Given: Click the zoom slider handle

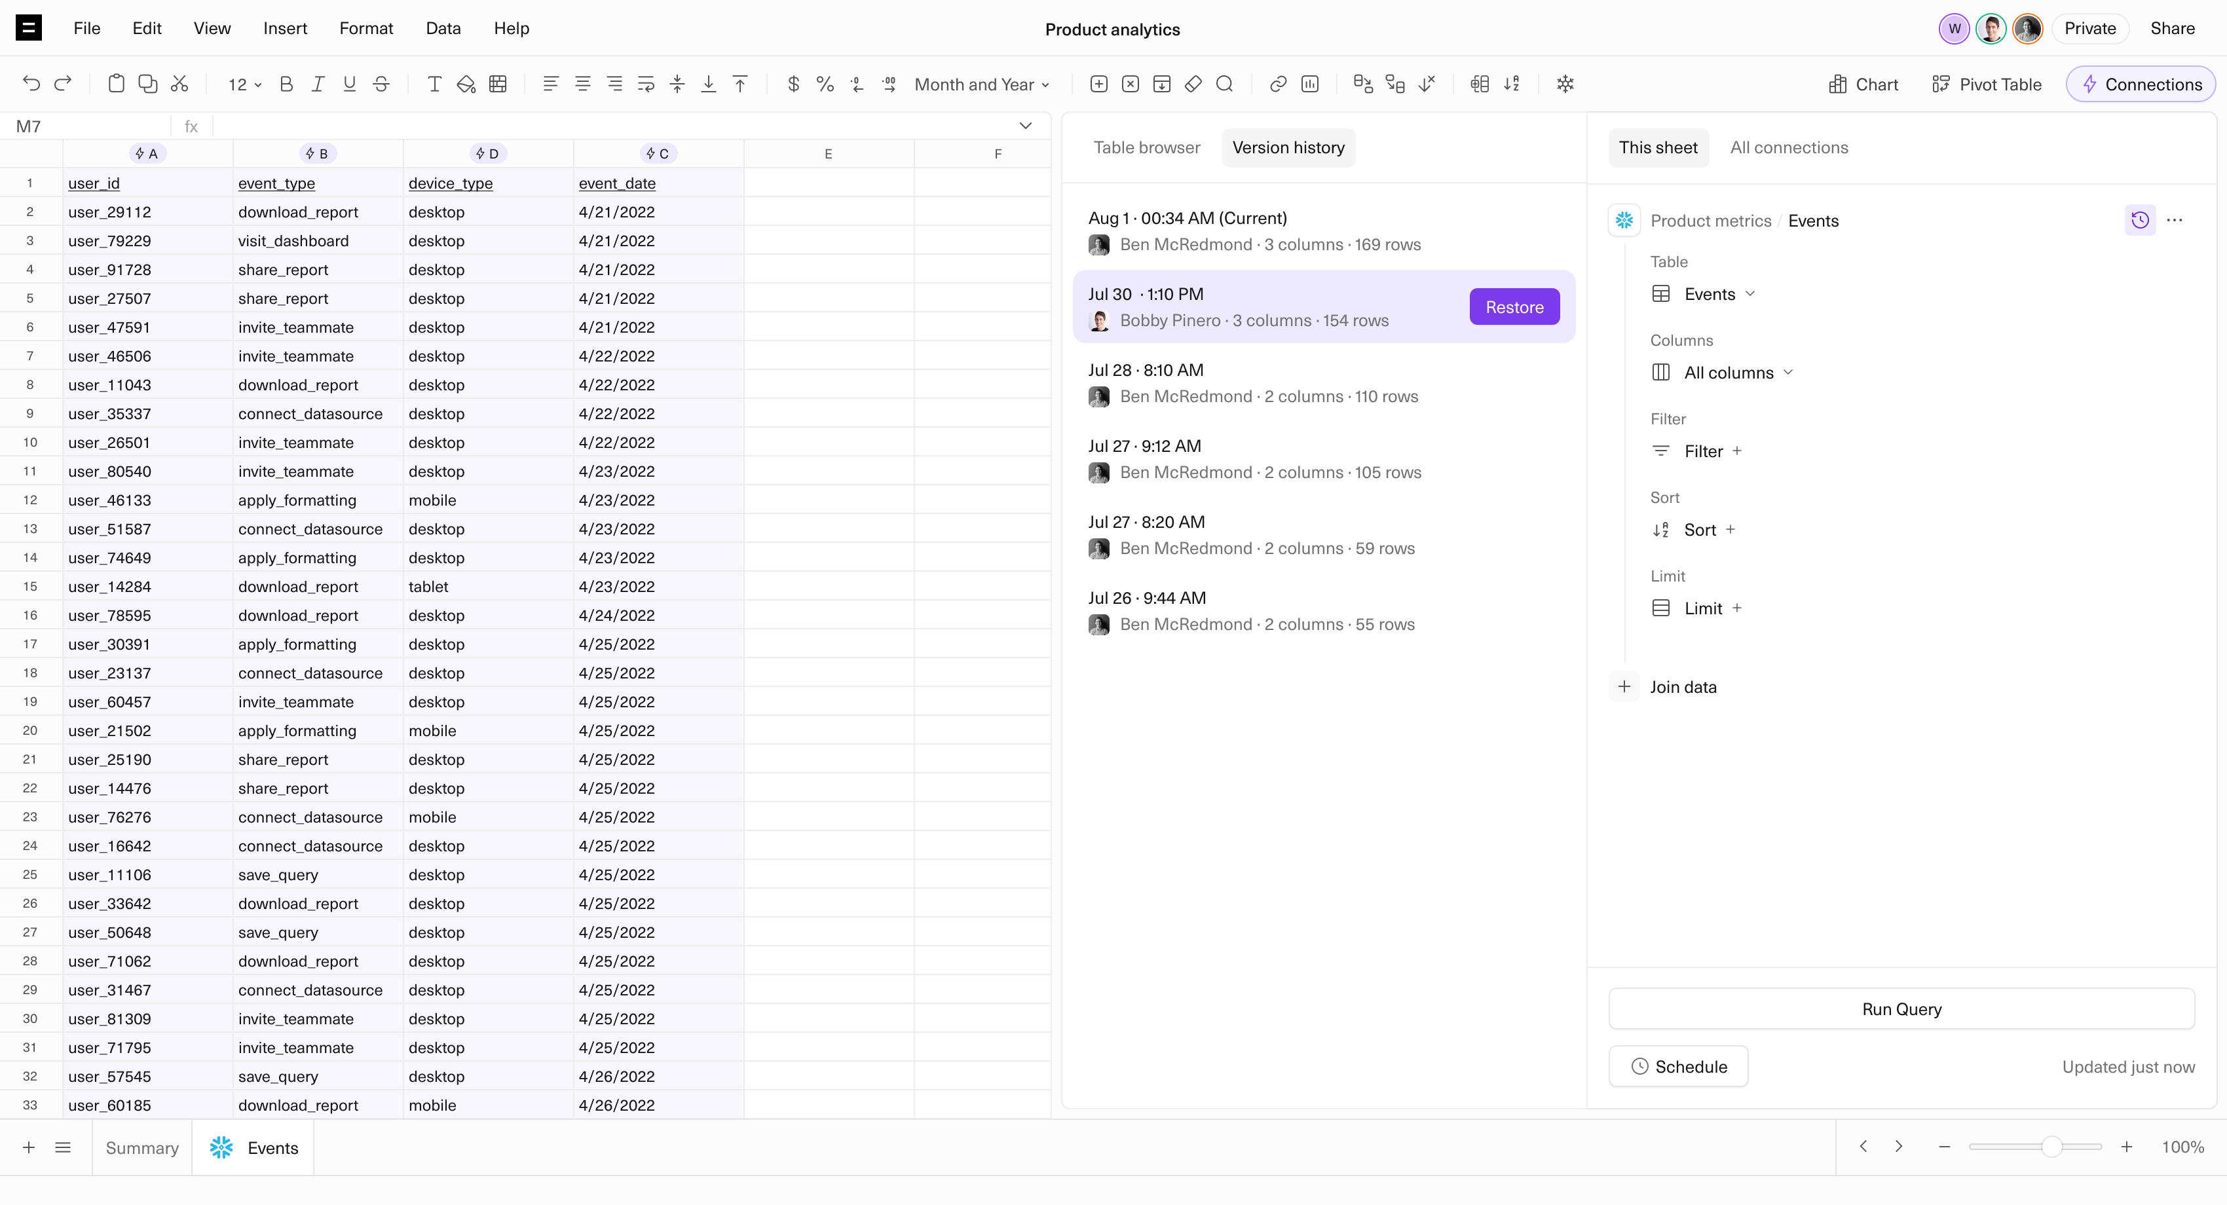Looking at the screenshot, I should (2051, 1147).
